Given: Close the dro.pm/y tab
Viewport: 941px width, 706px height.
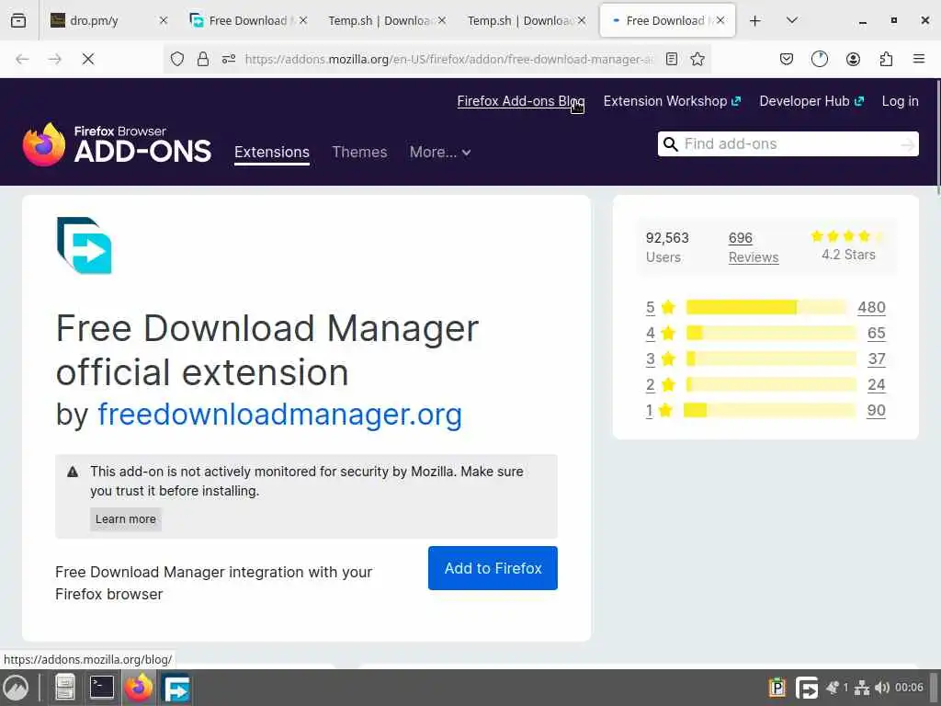Looking at the screenshot, I should pyautogui.click(x=164, y=20).
